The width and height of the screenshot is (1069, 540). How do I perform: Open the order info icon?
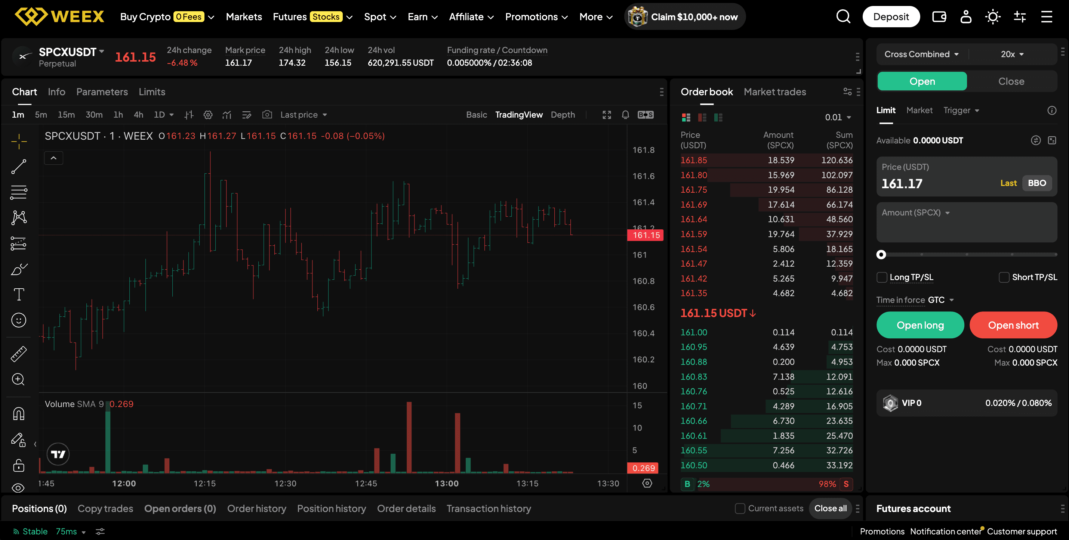(1052, 110)
